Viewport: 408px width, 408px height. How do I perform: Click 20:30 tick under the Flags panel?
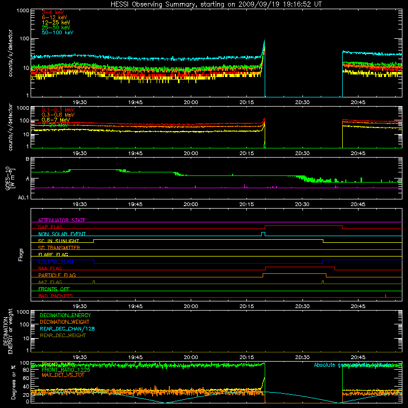pyautogui.click(x=302, y=307)
